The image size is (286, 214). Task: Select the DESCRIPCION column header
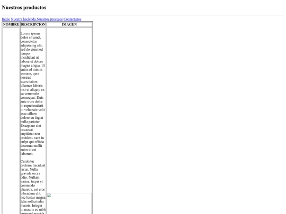pyautogui.click(x=33, y=24)
